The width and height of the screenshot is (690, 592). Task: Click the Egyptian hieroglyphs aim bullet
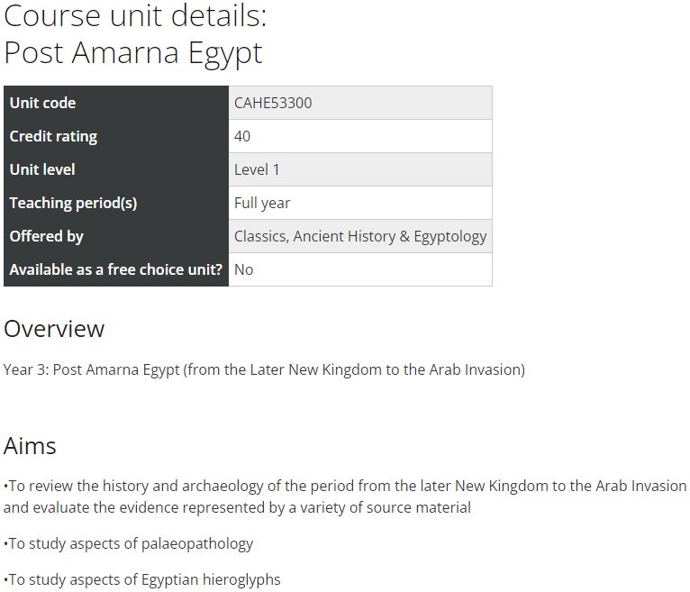click(x=142, y=579)
